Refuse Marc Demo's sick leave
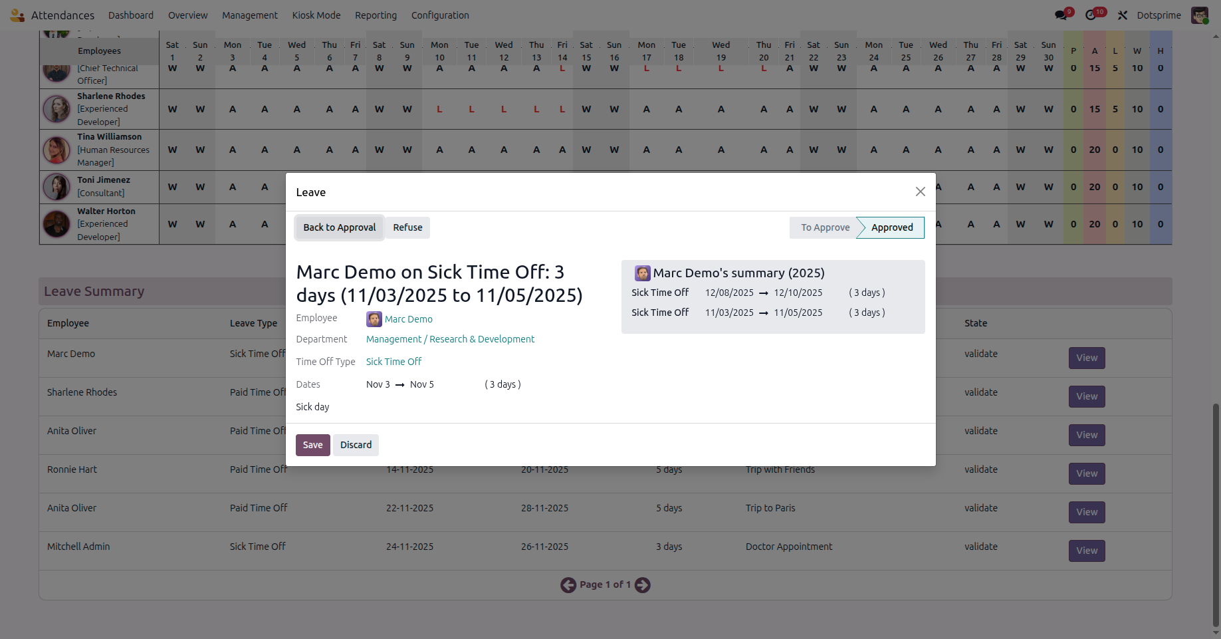The width and height of the screenshot is (1221, 639). point(407,227)
